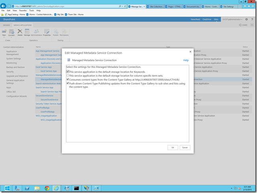Go back with the browser back arrow
This screenshot has height=193, width=257.
point(3,6)
